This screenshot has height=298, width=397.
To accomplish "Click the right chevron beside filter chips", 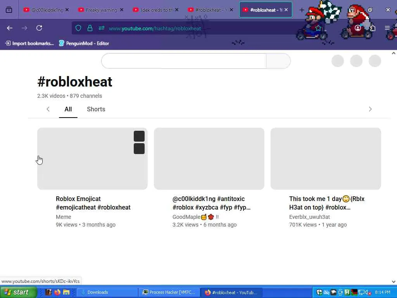I will pos(370,109).
